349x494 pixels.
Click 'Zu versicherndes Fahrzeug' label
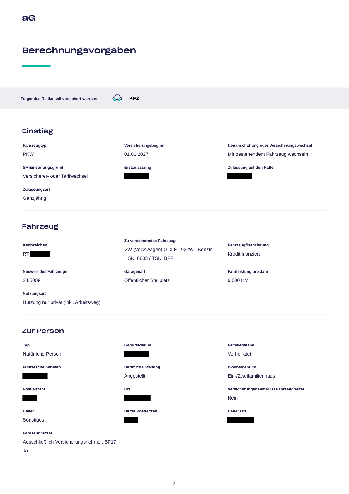tap(150, 241)
